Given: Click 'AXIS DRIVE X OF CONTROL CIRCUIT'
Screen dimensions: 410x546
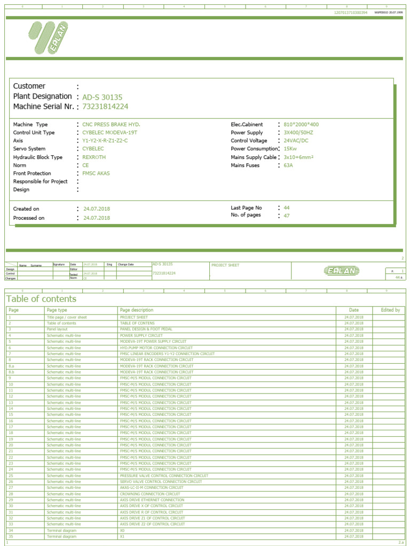Looking at the screenshot, I should pyautogui.click(x=151, y=506).
